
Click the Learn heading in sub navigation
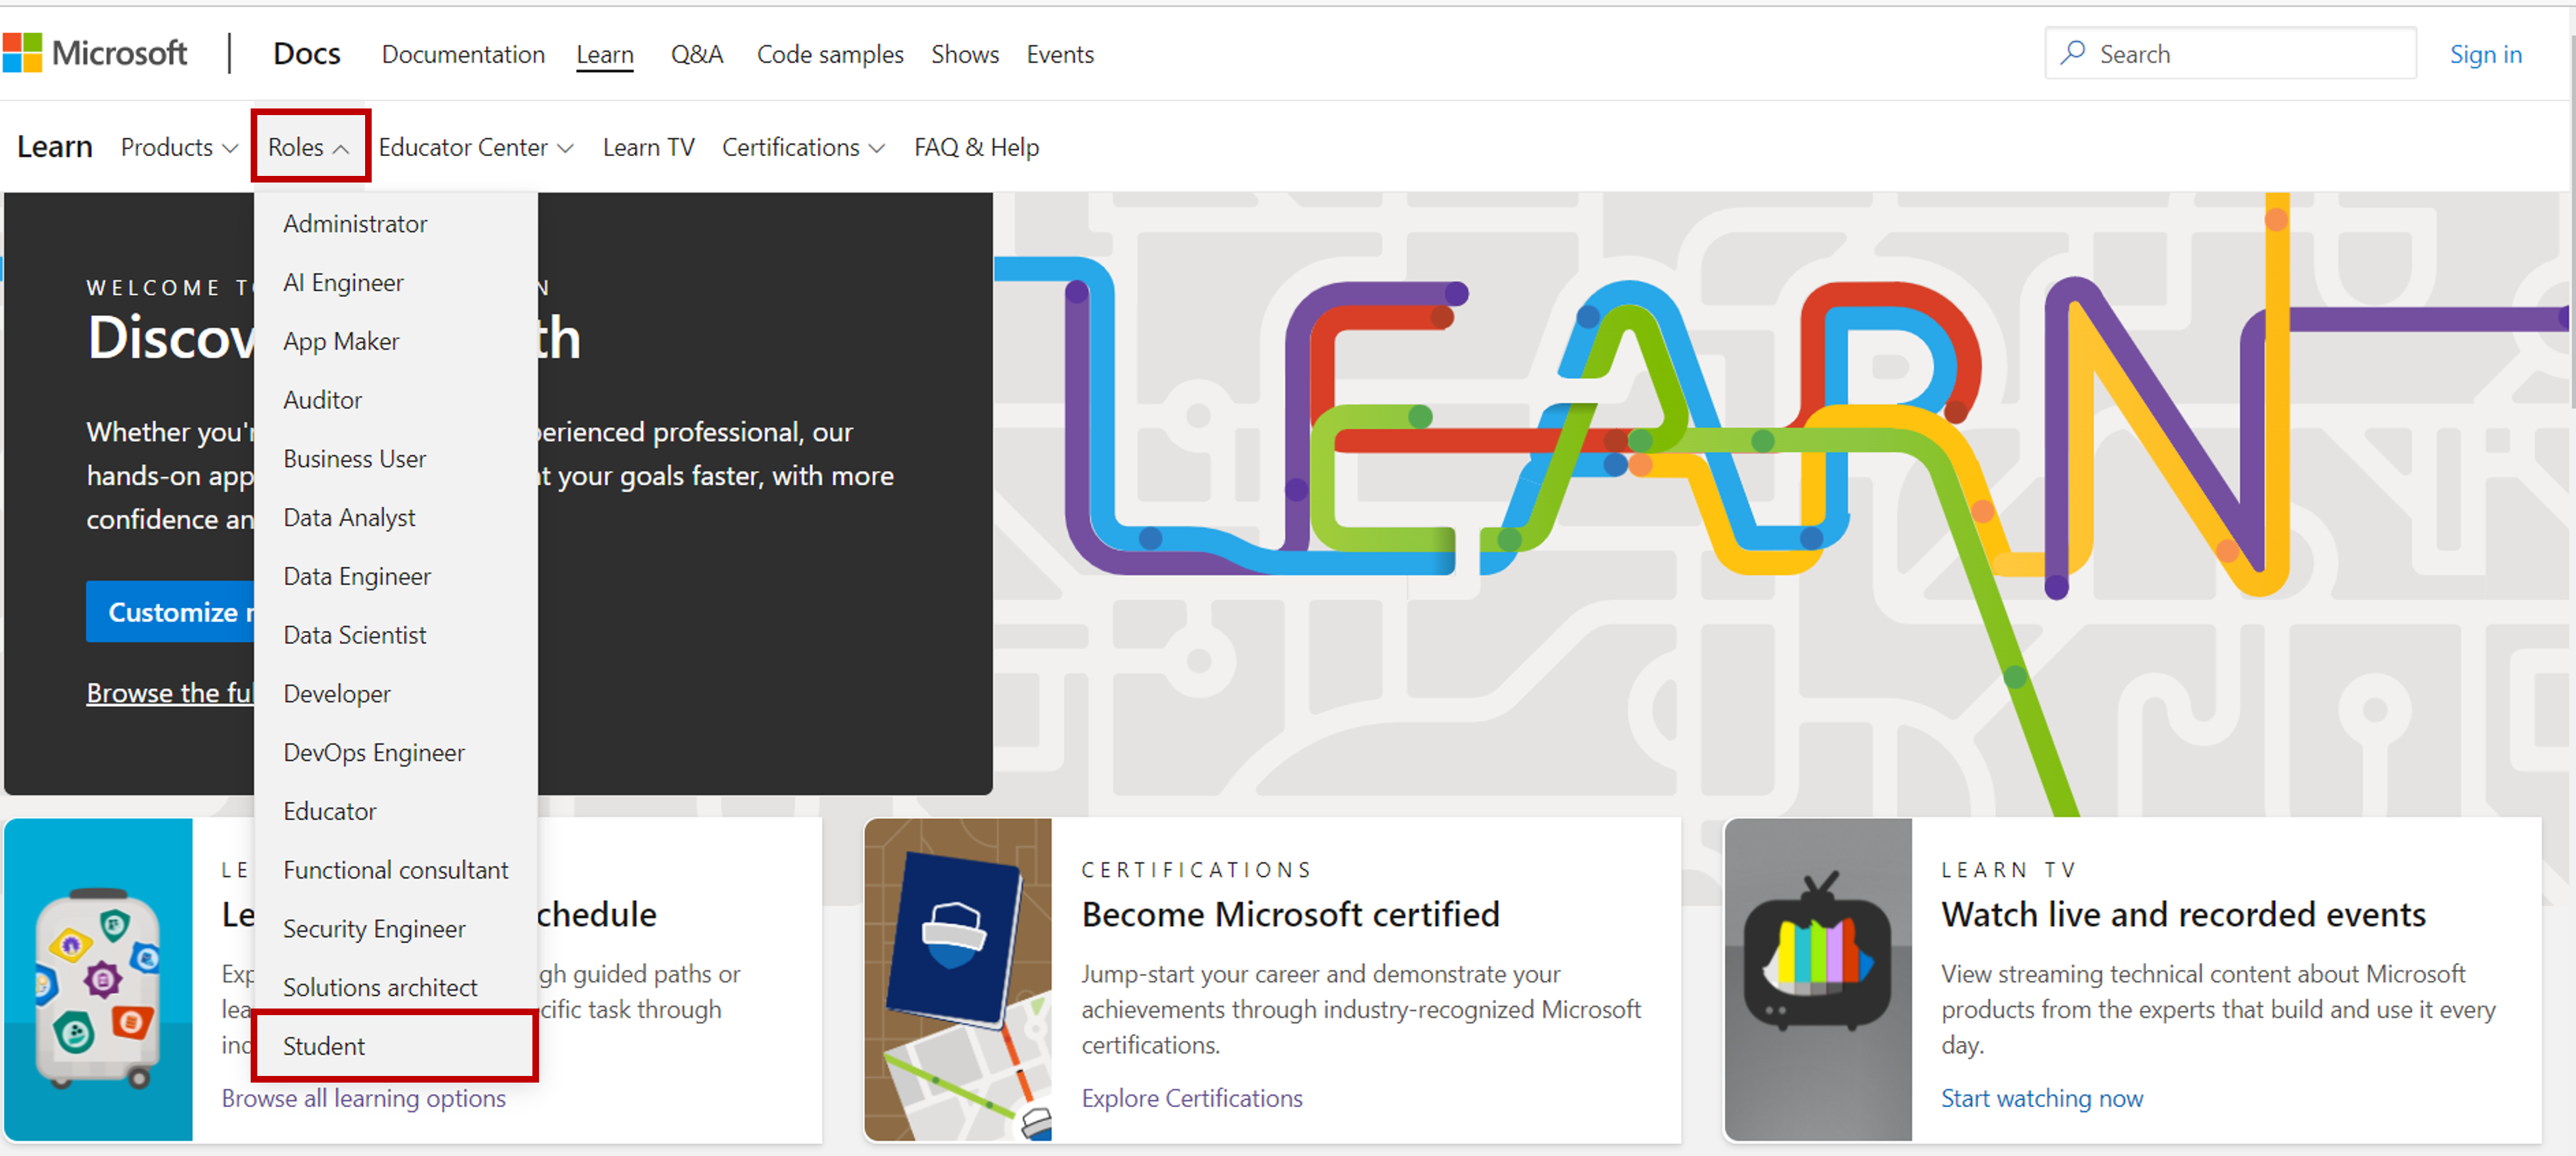click(x=55, y=146)
